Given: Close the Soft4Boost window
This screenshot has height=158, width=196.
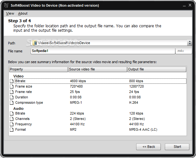Looking at the screenshot, I should 190,5.
